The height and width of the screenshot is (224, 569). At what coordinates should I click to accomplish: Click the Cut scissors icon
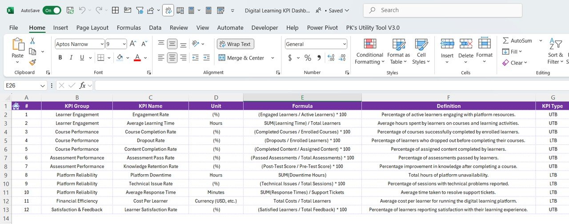pyautogui.click(x=32, y=41)
